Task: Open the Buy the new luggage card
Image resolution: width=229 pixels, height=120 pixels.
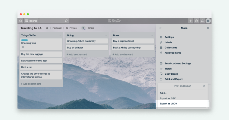Action: point(41,54)
